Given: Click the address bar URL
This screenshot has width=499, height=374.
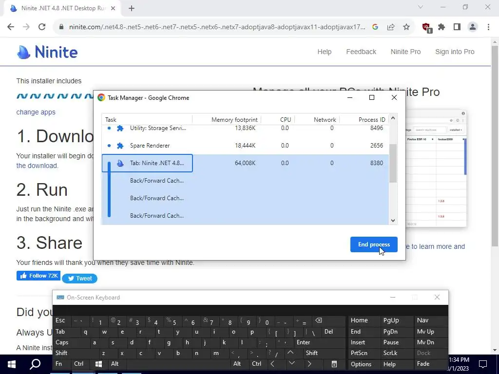Looking at the screenshot, I should pyautogui.click(x=217, y=27).
